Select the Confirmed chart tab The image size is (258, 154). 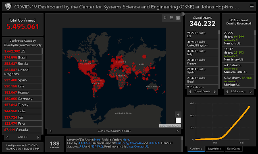click(x=196, y=149)
